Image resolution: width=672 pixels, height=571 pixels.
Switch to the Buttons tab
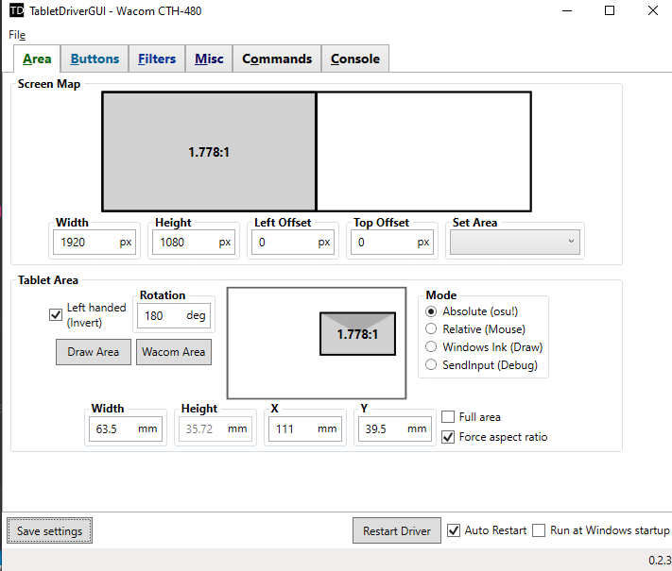[x=95, y=59]
